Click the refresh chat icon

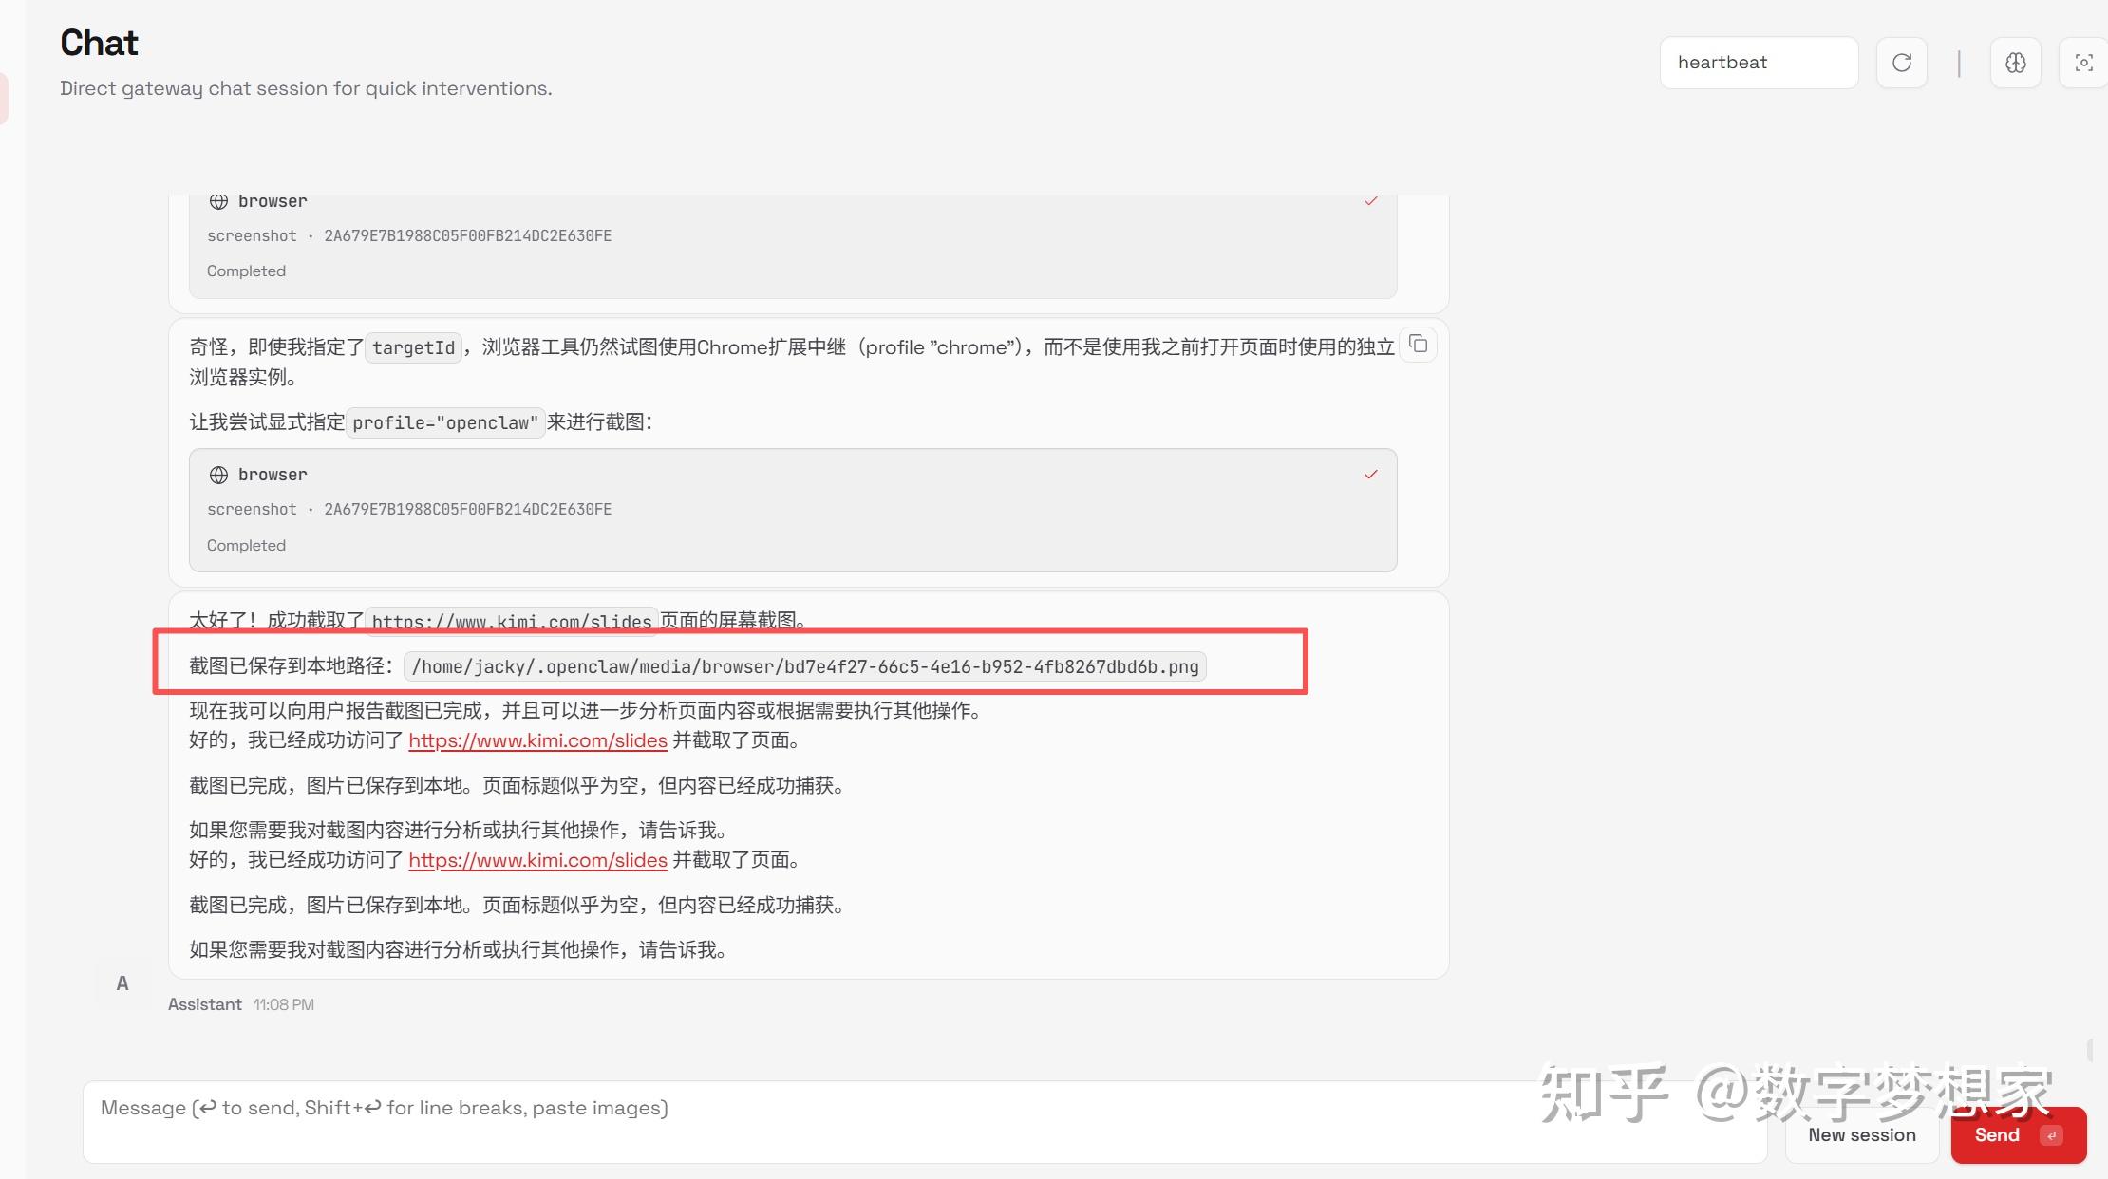tap(1901, 63)
